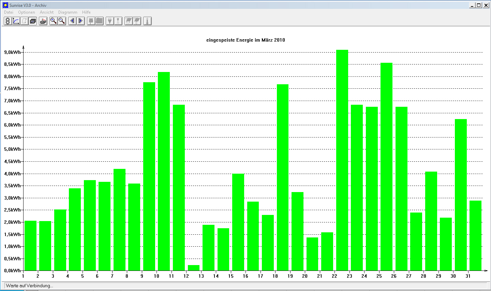Open the Diagramm menu
The image size is (491, 291).
coord(68,12)
